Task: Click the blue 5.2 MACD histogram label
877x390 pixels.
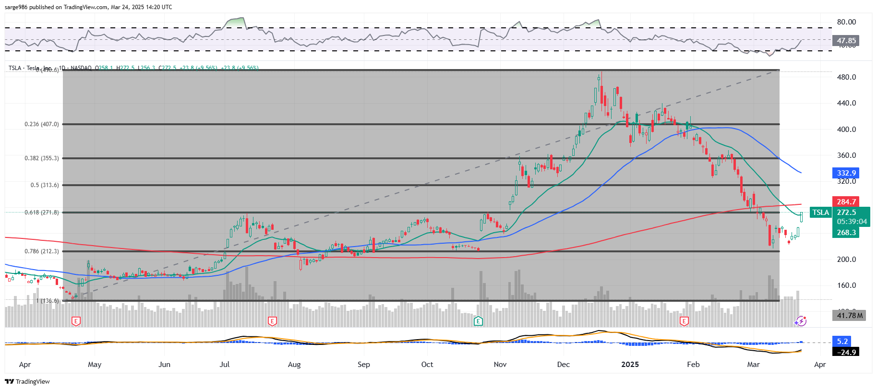Action: pos(842,342)
